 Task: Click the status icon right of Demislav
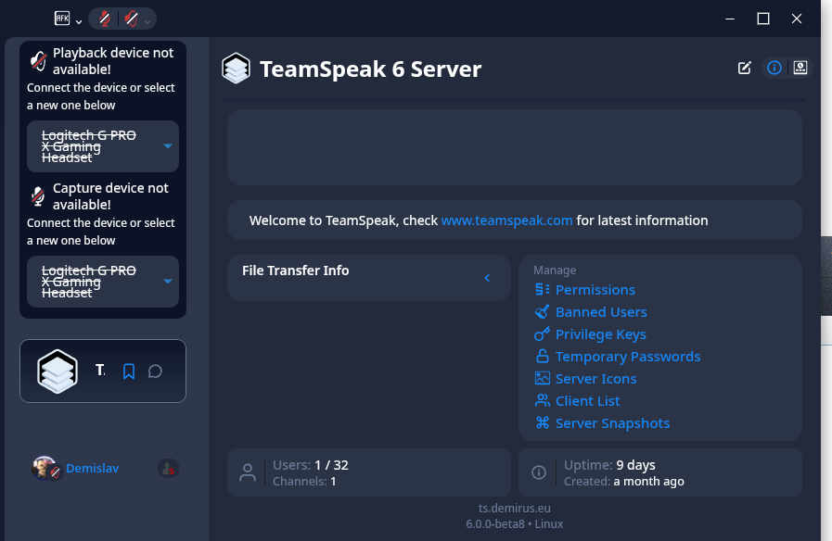click(x=168, y=469)
